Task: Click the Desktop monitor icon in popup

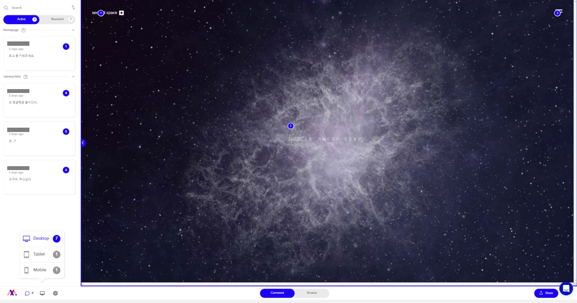Action: point(26,238)
